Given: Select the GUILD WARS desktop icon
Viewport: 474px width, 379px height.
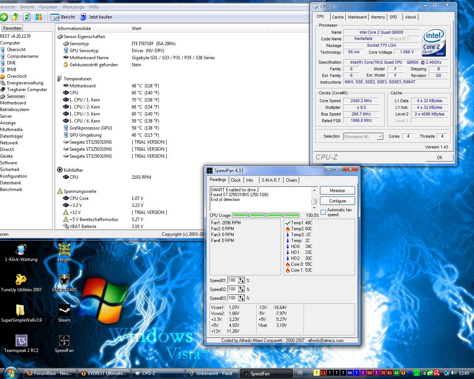Looking at the screenshot, I should (x=64, y=283).
